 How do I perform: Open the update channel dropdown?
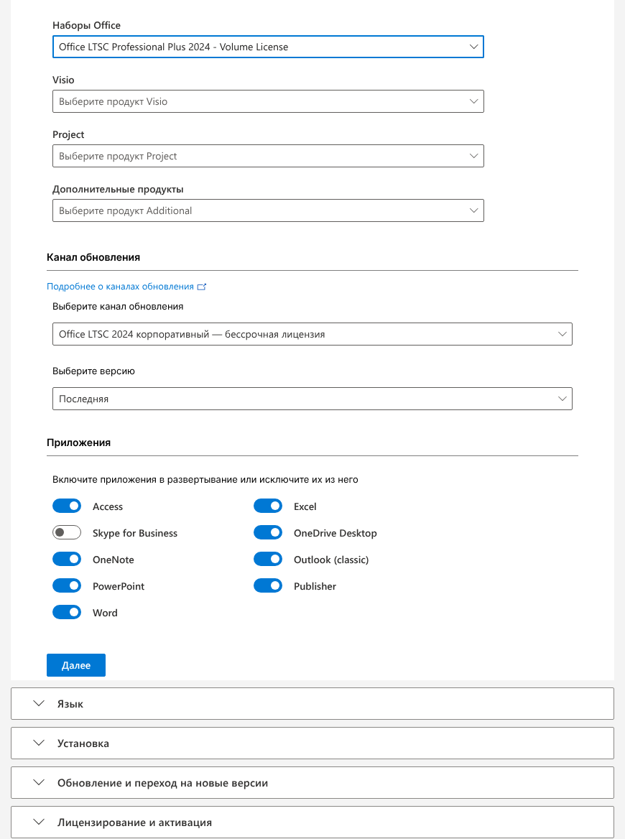click(x=312, y=334)
